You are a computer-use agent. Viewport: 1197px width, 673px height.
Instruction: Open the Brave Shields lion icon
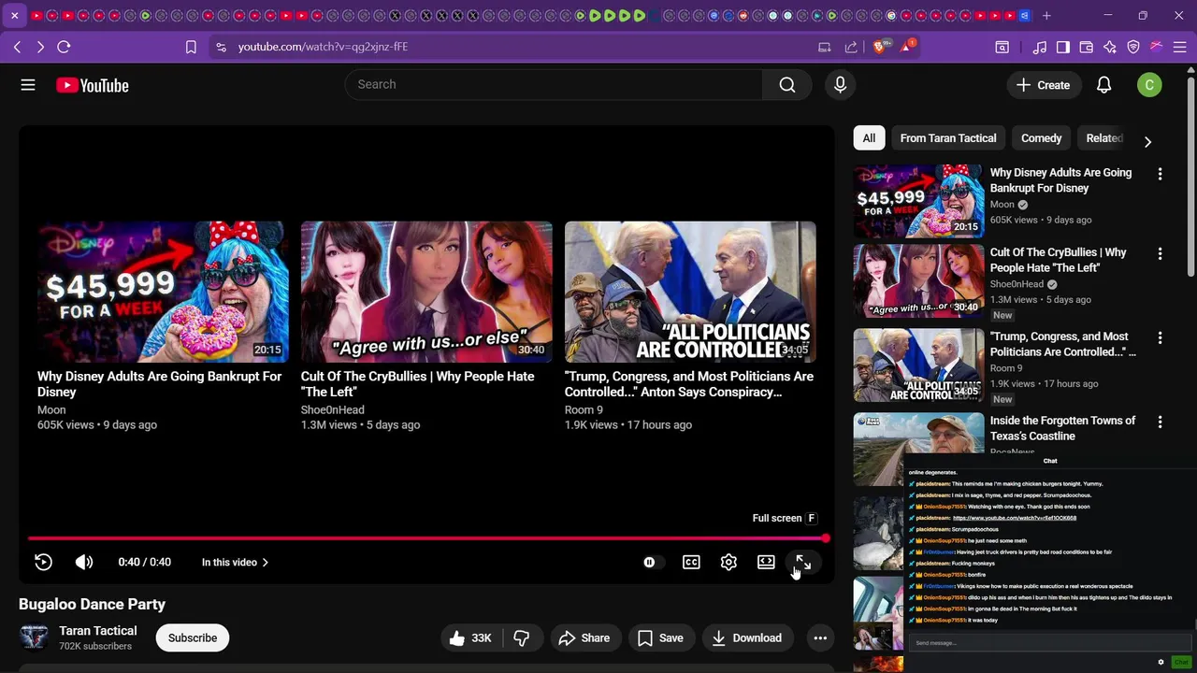tap(880, 47)
